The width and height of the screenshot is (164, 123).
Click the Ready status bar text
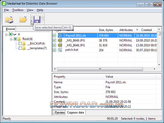[x=7, y=119]
